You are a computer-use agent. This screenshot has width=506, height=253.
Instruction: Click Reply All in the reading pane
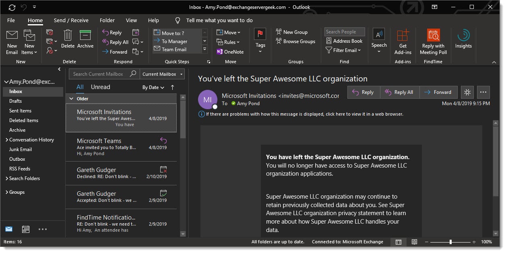click(399, 92)
